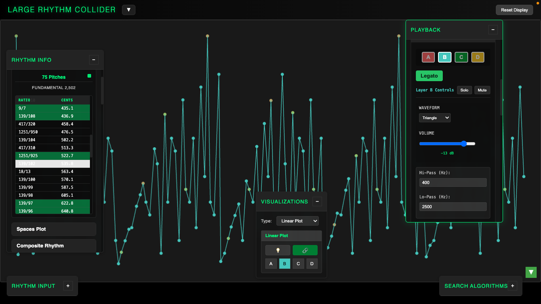541x304 pixels.
Task: Open the Spaces Plot section
Action: (x=54, y=229)
